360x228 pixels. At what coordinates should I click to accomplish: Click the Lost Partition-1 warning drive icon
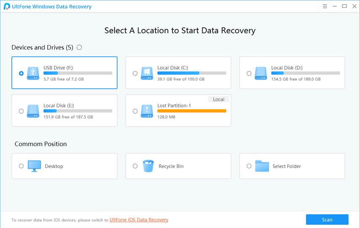[147, 111]
